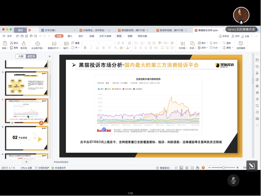Adjust the zoom slider in status bar
The height and width of the screenshot is (196, 261).
point(224,168)
